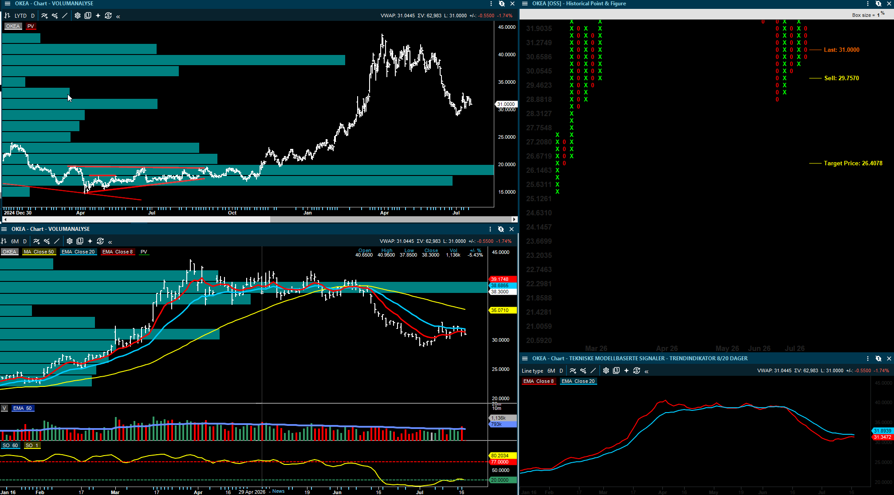The width and height of the screenshot is (894, 495).
Task: Add comparison overlay to the 6M chart
Action: 47,241
